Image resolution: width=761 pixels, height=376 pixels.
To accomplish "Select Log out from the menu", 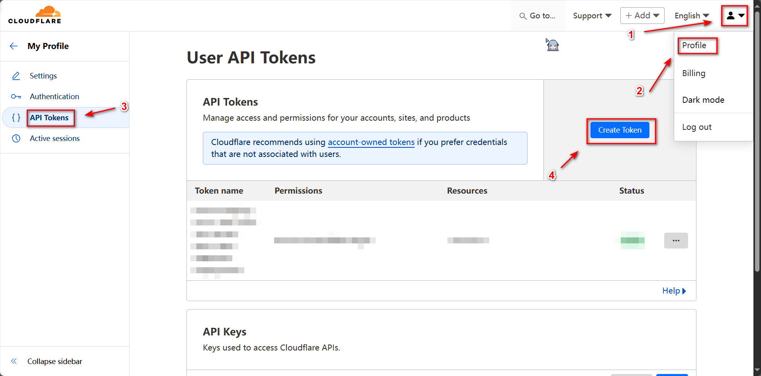I will coord(696,127).
